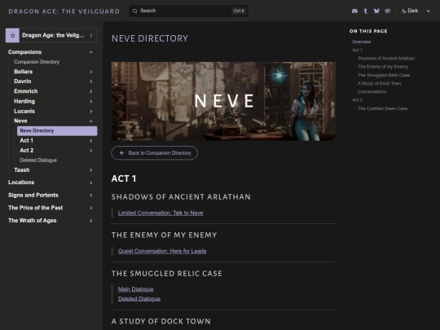
Task: Select Harding in the sidebar
Action: (x=24, y=101)
